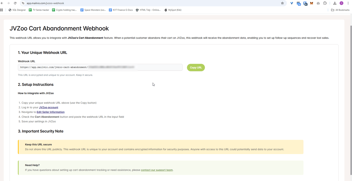Click the Copy URL button
This screenshot has height=181, width=352.
[196, 68]
